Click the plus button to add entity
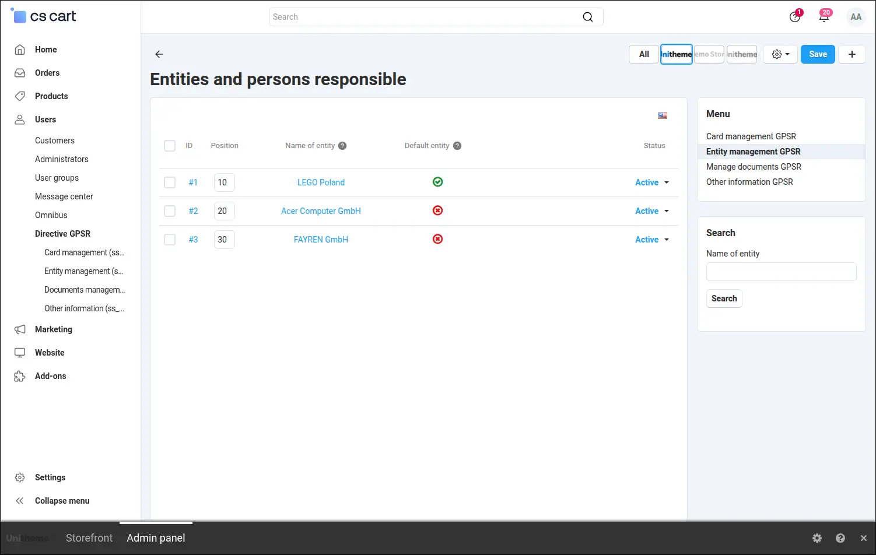This screenshot has width=876, height=555. tap(852, 54)
